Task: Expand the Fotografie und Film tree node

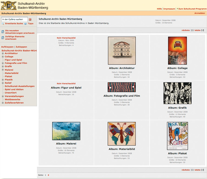Action: coord(3,63)
